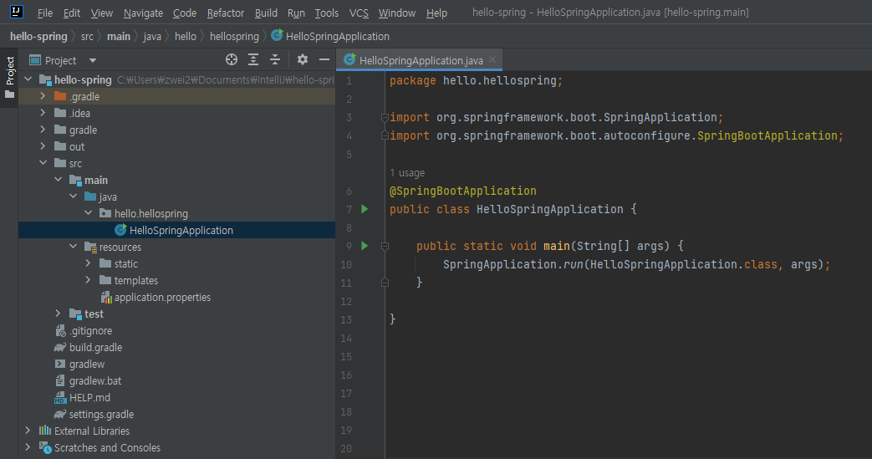The width and height of the screenshot is (872, 459).
Task: Click hello-spring breadcrumb in navigation bar
Action: coord(38,36)
